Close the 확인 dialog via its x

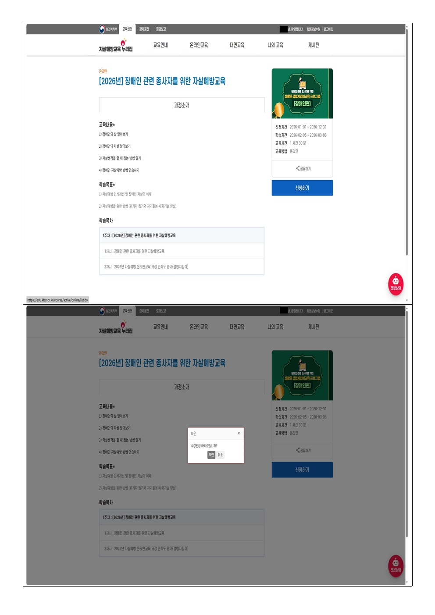239,433
